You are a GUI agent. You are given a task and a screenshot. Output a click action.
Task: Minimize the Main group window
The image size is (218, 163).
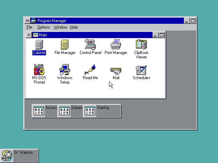point(155,35)
